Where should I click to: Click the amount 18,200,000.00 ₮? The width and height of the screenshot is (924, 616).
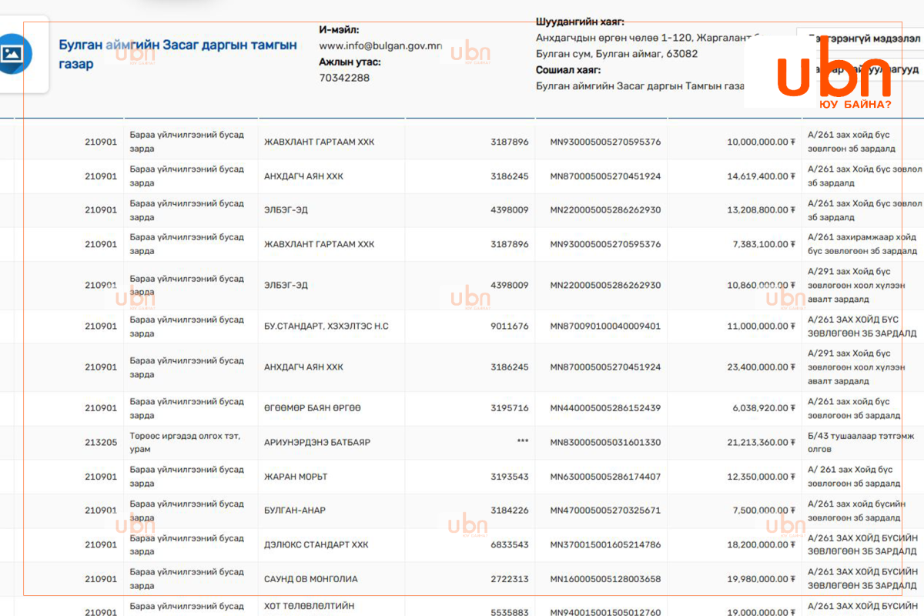coord(761,545)
